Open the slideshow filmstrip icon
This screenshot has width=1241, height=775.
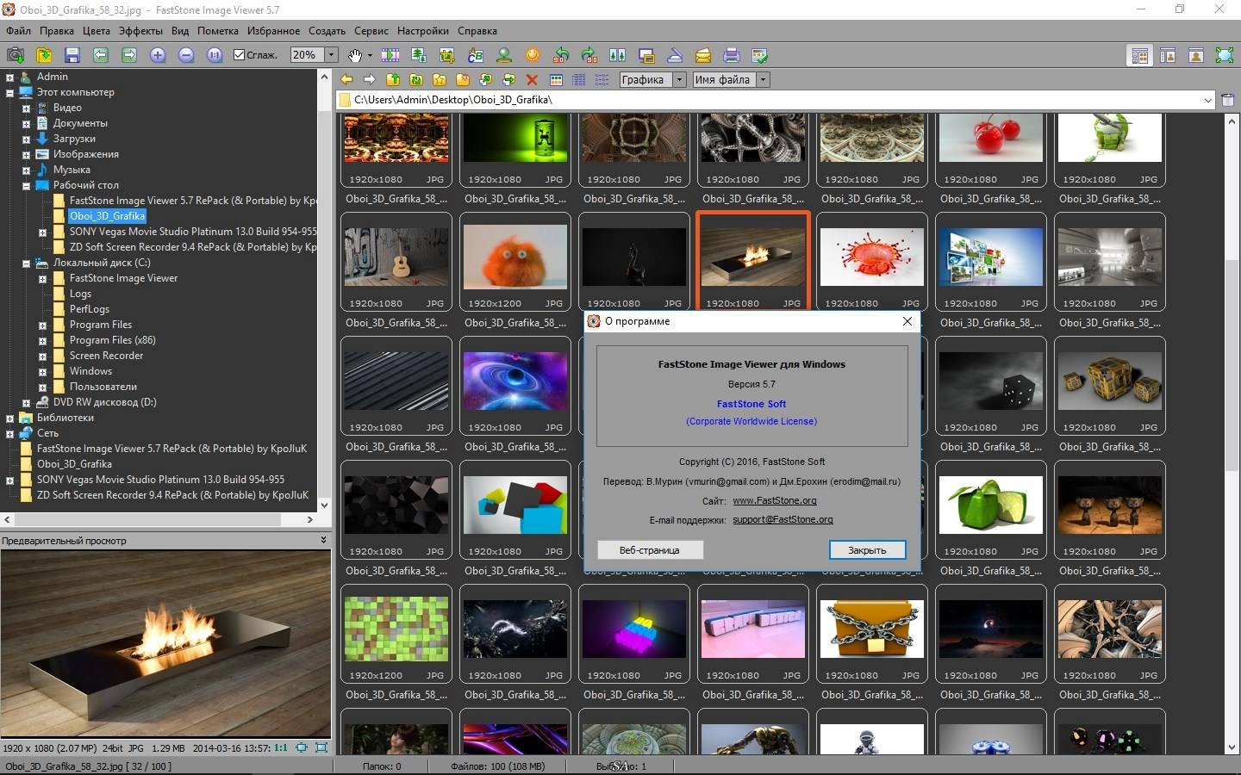(x=390, y=55)
